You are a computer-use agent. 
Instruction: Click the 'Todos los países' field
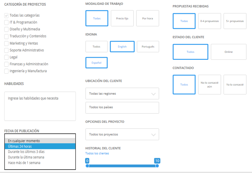[122, 107]
